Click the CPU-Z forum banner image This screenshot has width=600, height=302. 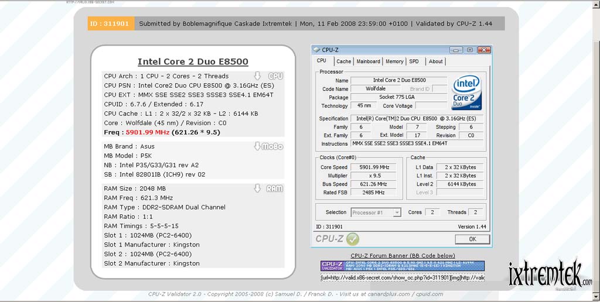tap(403, 266)
